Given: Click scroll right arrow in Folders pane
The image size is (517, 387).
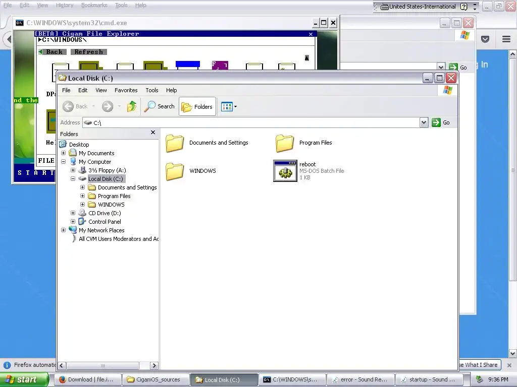Looking at the screenshot, I should (x=154, y=366).
